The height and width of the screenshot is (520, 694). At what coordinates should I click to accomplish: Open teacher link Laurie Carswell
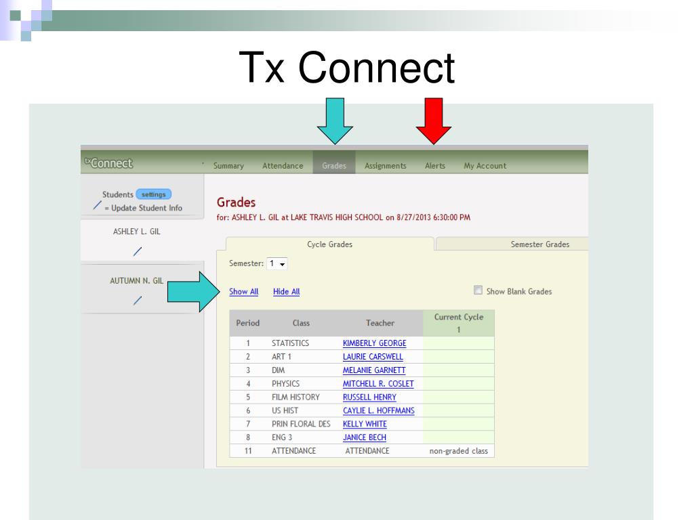(x=373, y=356)
